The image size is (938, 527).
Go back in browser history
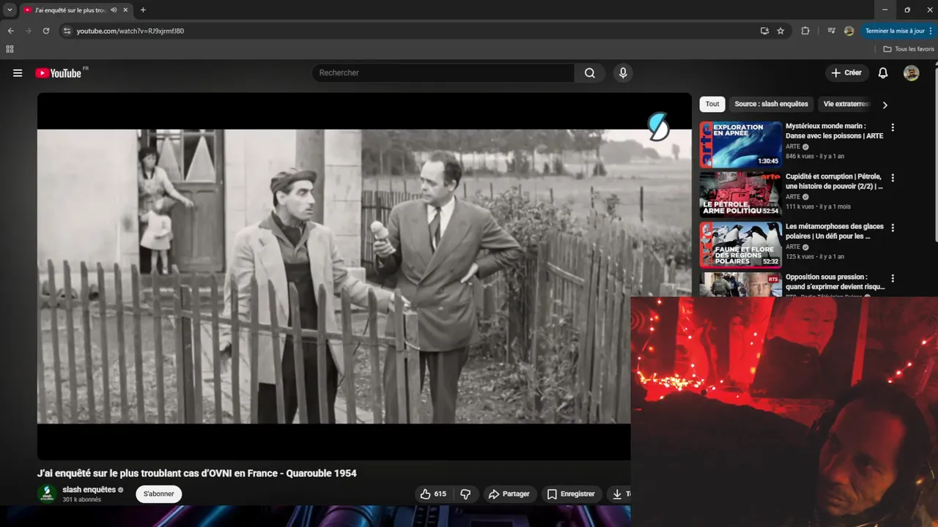pyautogui.click(x=10, y=31)
